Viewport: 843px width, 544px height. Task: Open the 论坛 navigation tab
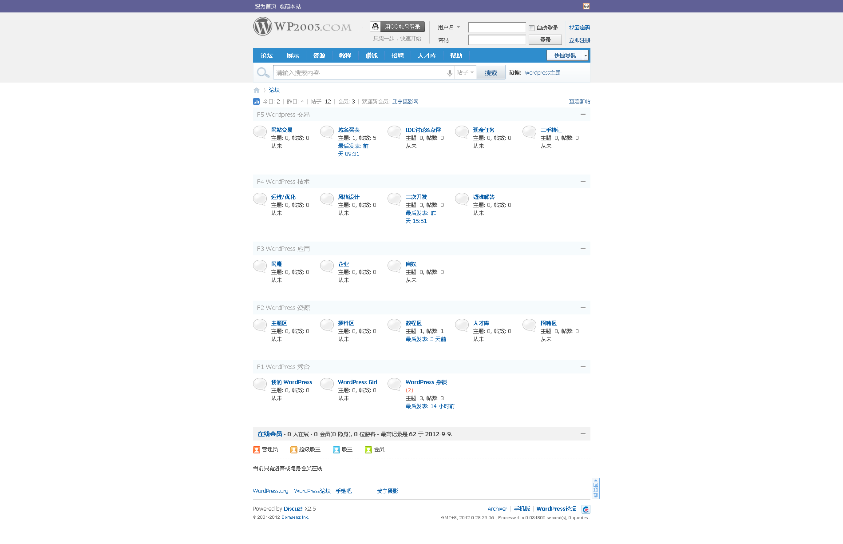[x=267, y=56]
